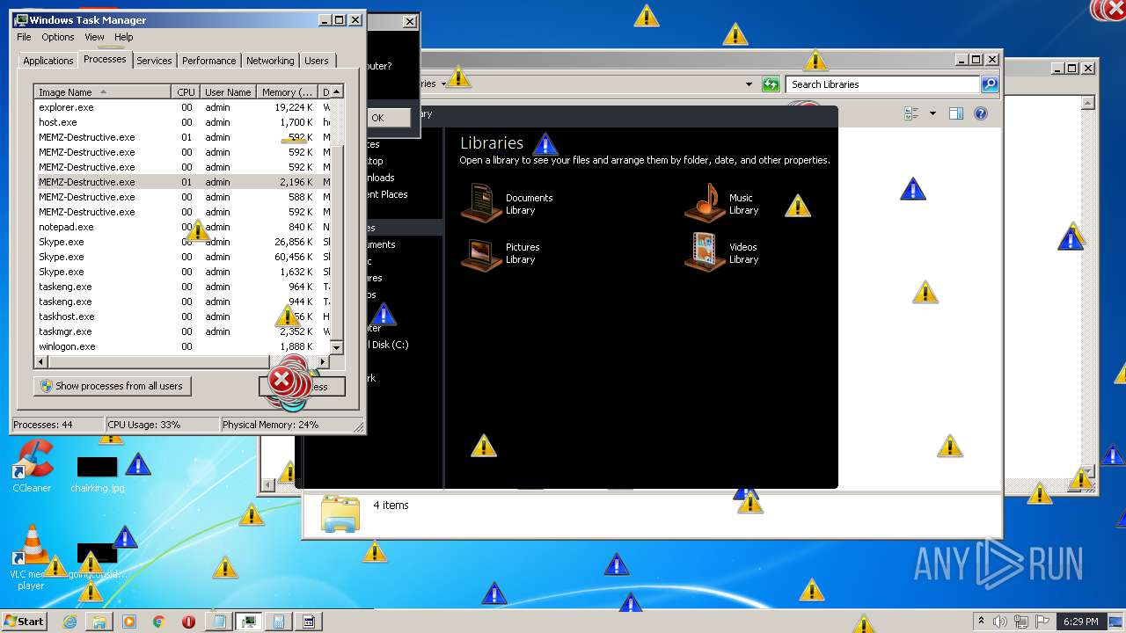Open the Documents Library

(x=508, y=204)
